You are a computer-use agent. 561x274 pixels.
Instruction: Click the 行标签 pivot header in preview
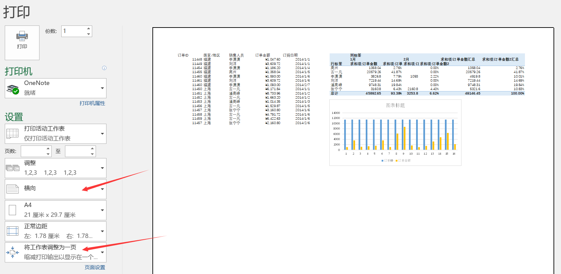336,64
